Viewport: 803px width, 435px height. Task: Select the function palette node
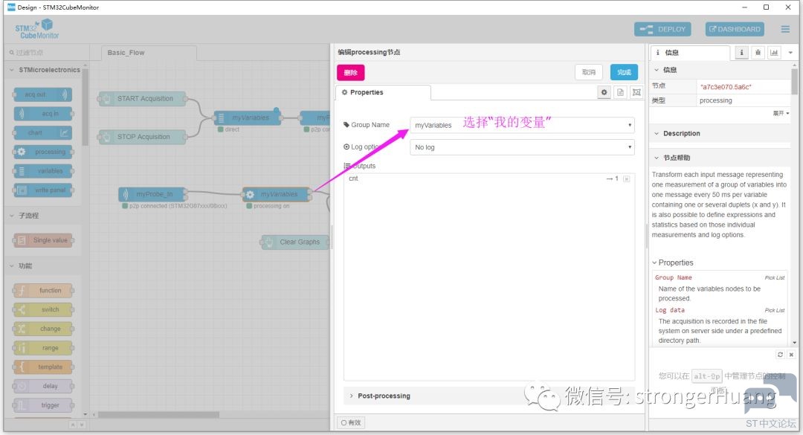pyautogui.click(x=44, y=291)
